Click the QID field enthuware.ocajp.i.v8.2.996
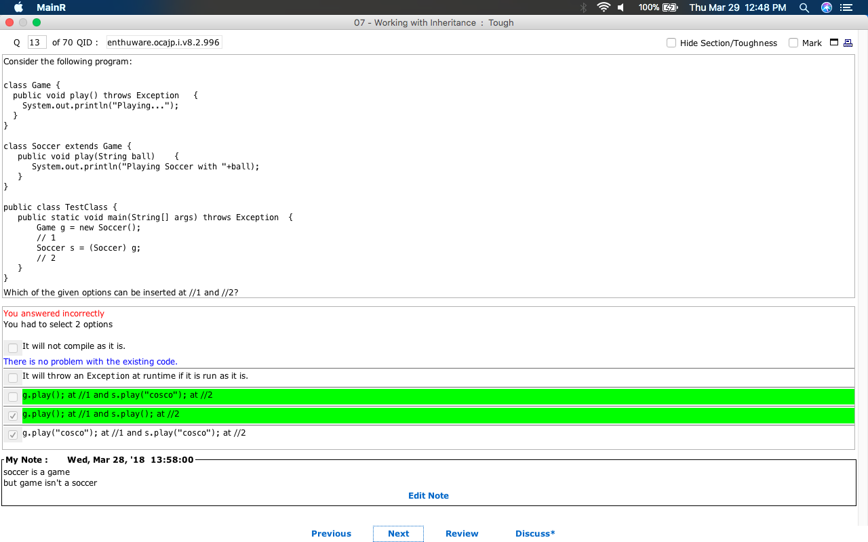 coord(163,43)
